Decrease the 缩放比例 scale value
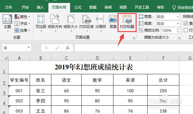Screen dimensions: 193x114 click(178, 32)
